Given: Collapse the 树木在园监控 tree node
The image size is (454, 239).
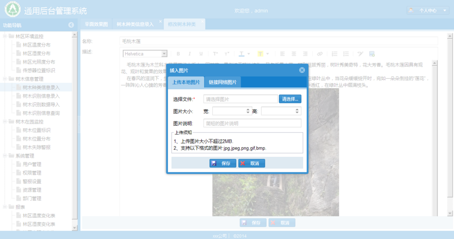Looking at the screenshot, I should 5,122.
